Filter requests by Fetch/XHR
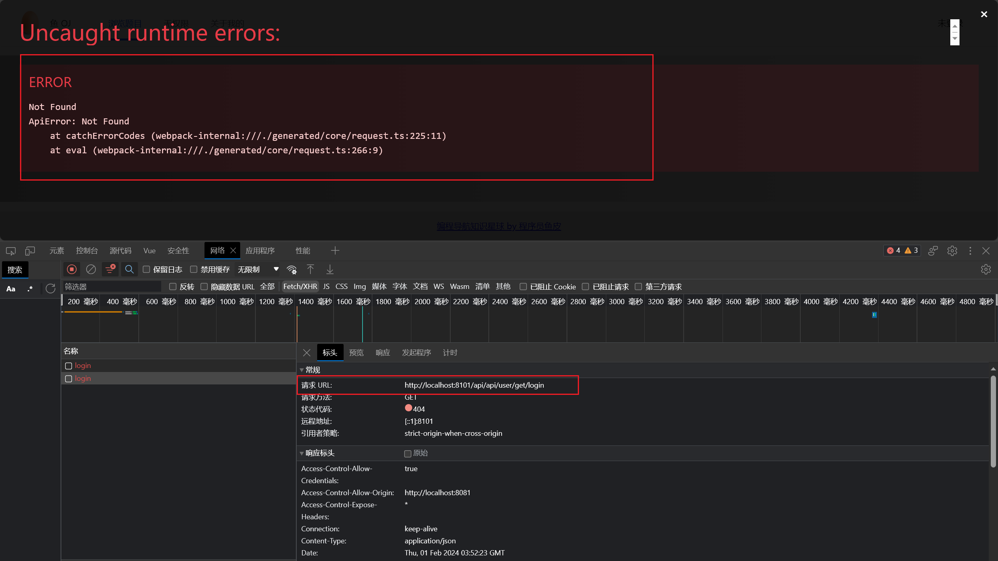The width and height of the screenshot is (998, 561). pos(300,287)
